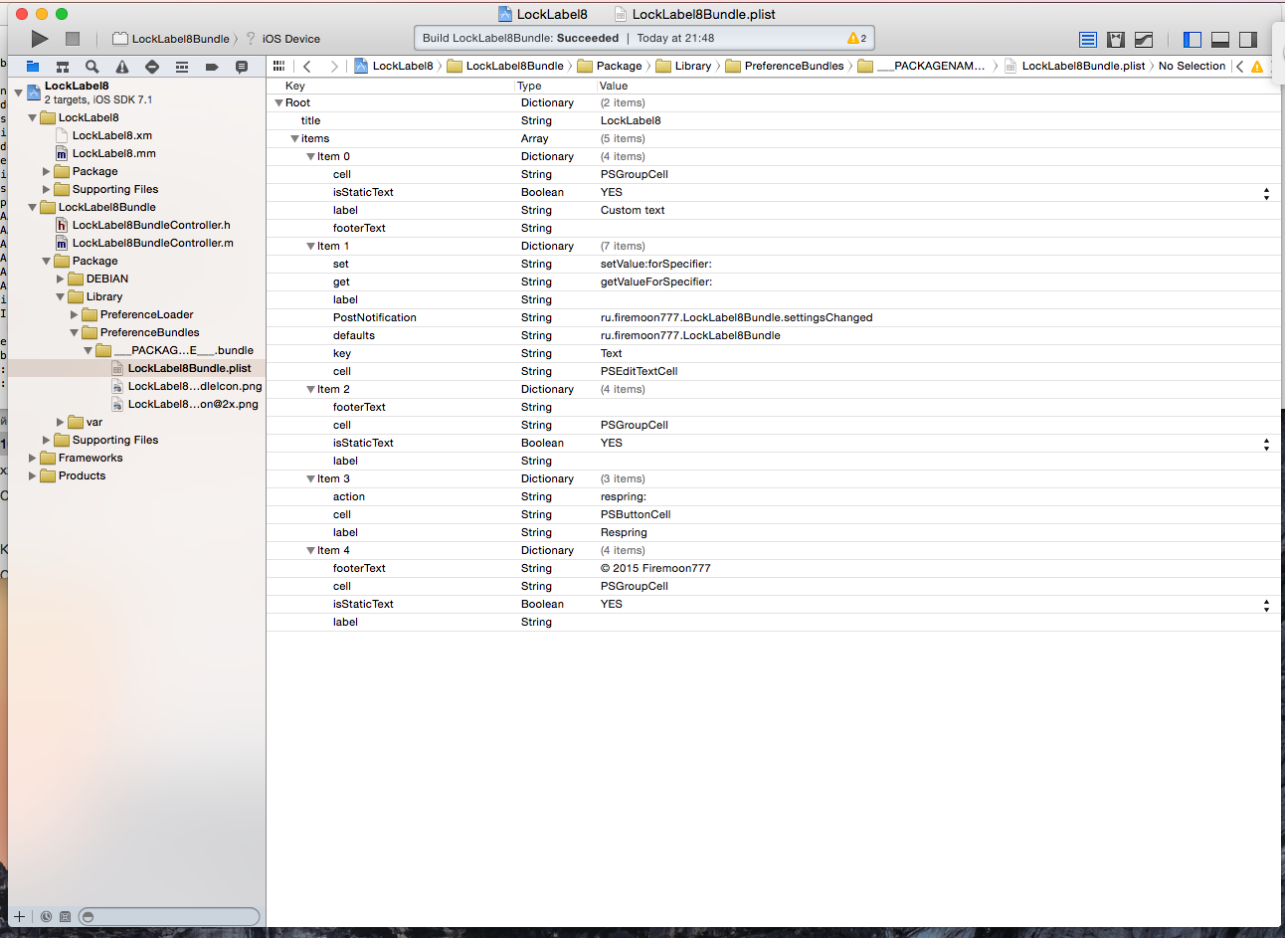Expand the PreferenceLoader folder

pyautogui.click(x=75, y=314)
